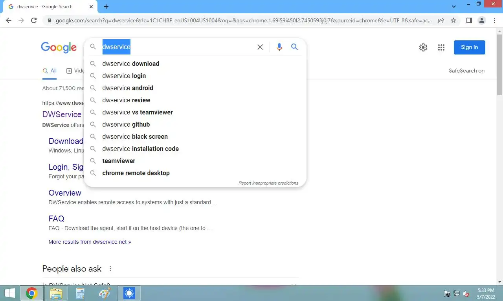
Task: Click the network tray icon
Action: point(457,294)
